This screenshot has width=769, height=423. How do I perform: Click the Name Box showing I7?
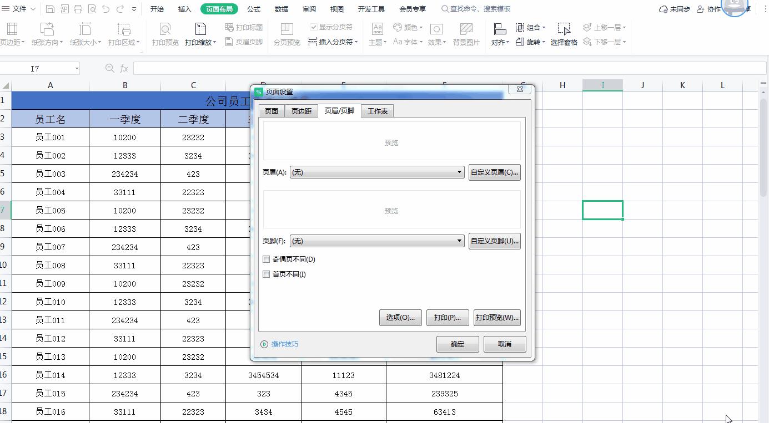(36, 68)
